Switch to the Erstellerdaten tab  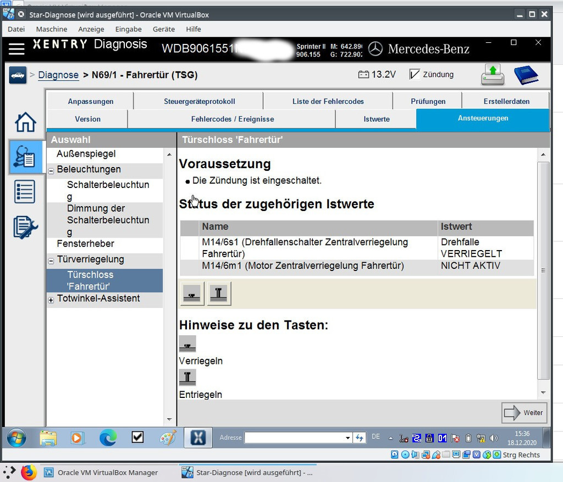(506, 101)
